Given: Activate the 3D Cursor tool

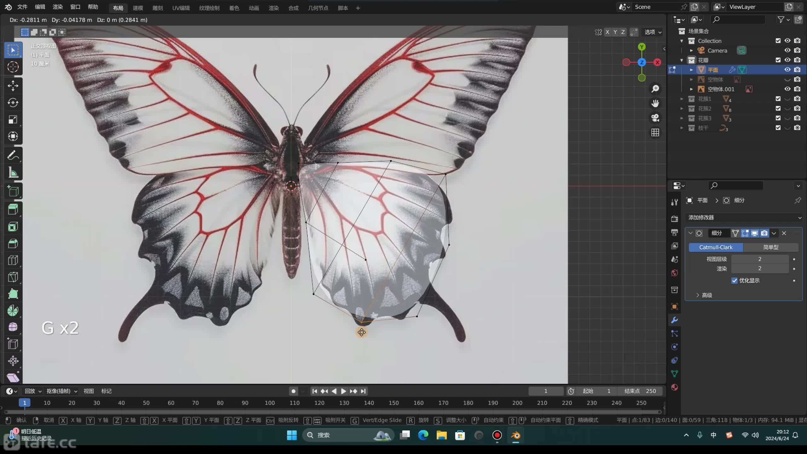Looking at the screenshot, I should coord(13,67).
